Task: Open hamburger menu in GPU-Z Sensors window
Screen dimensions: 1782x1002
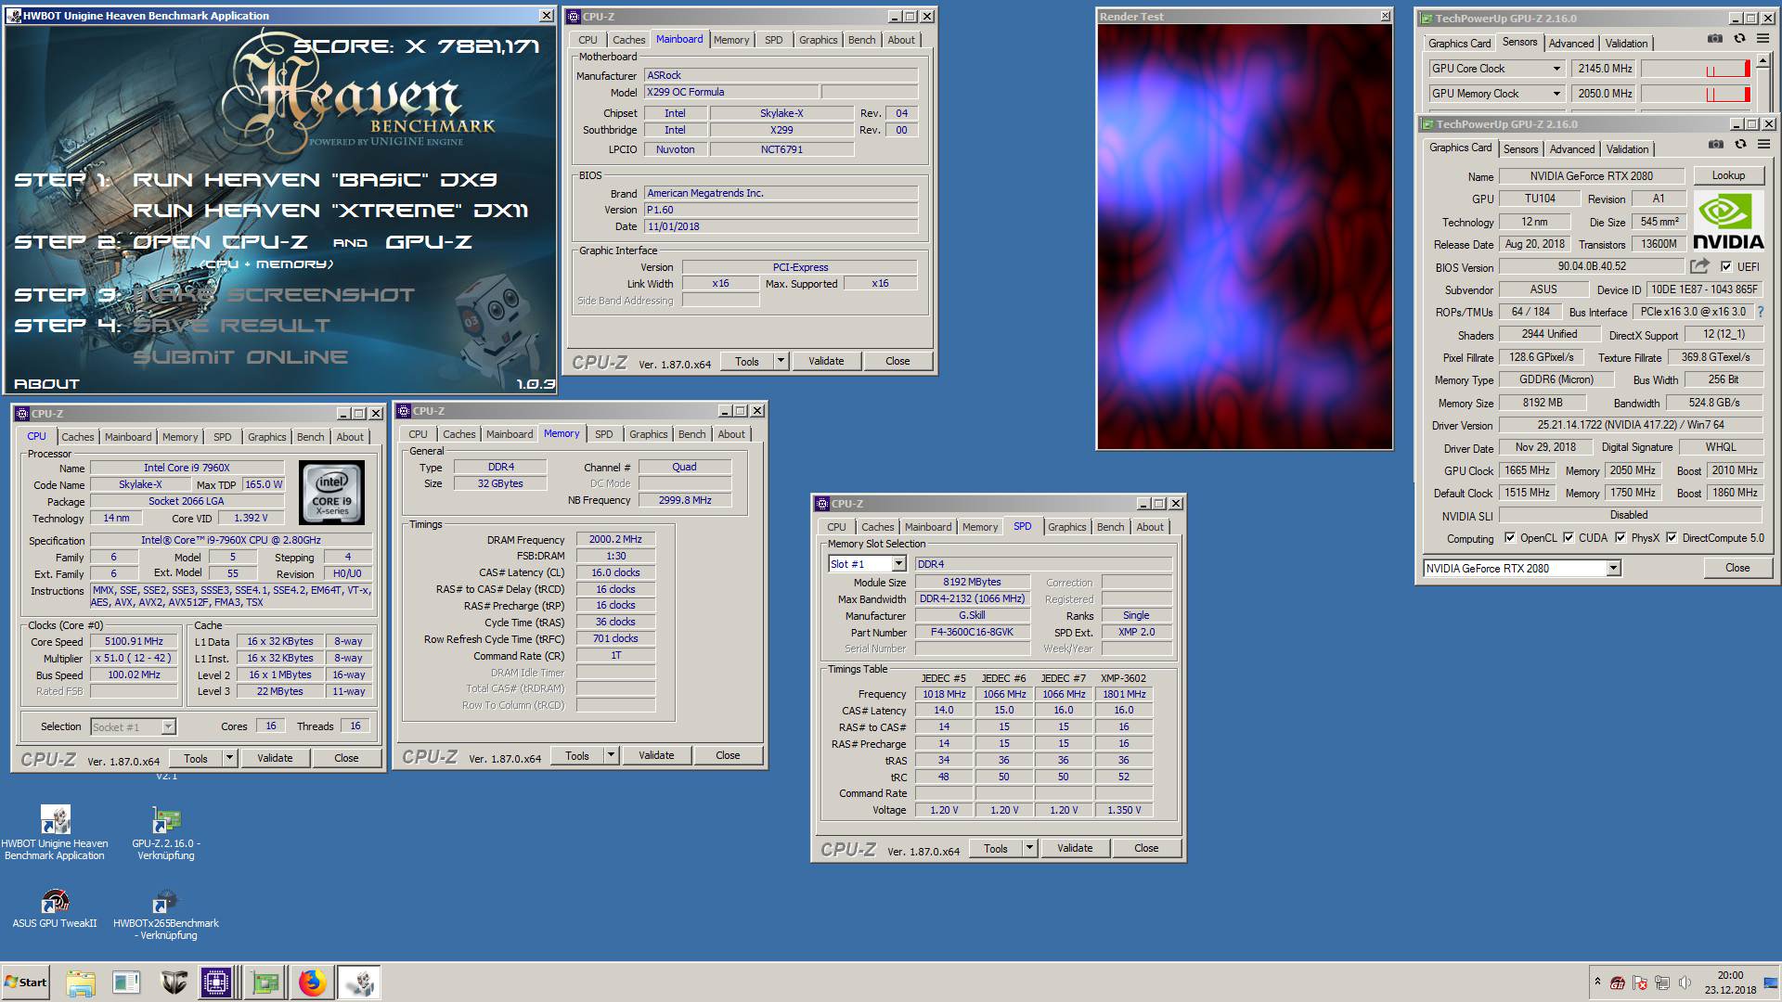Action: [1763, 39]
